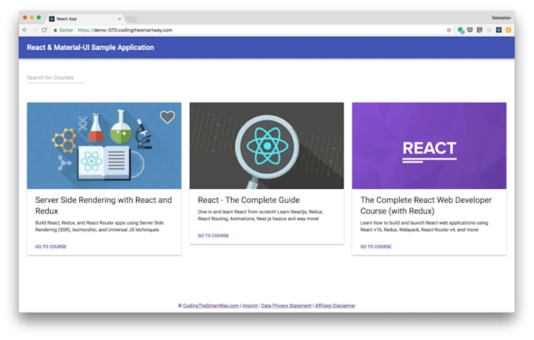Click the green chat extension icon

461,30
